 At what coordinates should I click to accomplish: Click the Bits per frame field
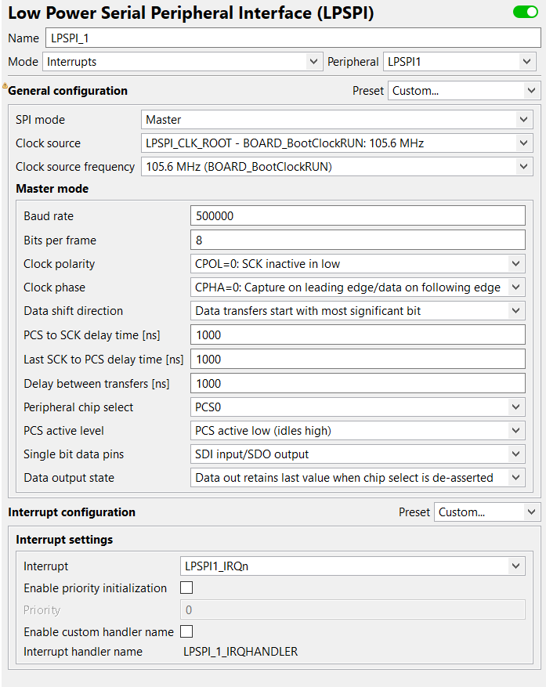[x=357, y=240]
